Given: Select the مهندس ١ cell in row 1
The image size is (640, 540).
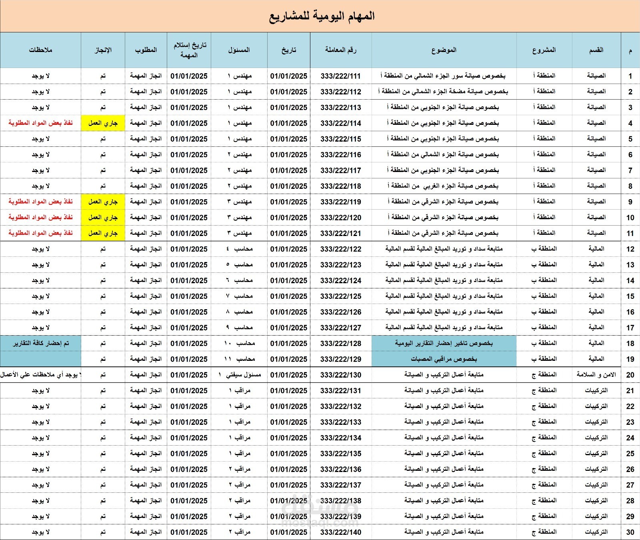Looking at the screenshot, I should click(x=240, y=76).
